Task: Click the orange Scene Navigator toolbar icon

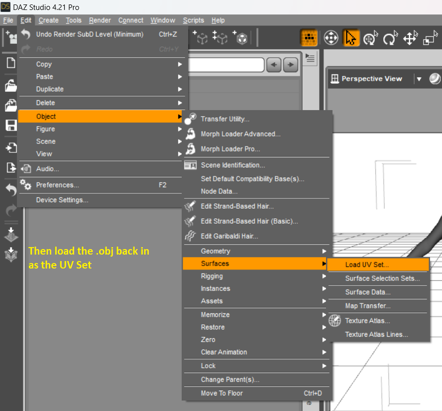Action: pos(309,38)
